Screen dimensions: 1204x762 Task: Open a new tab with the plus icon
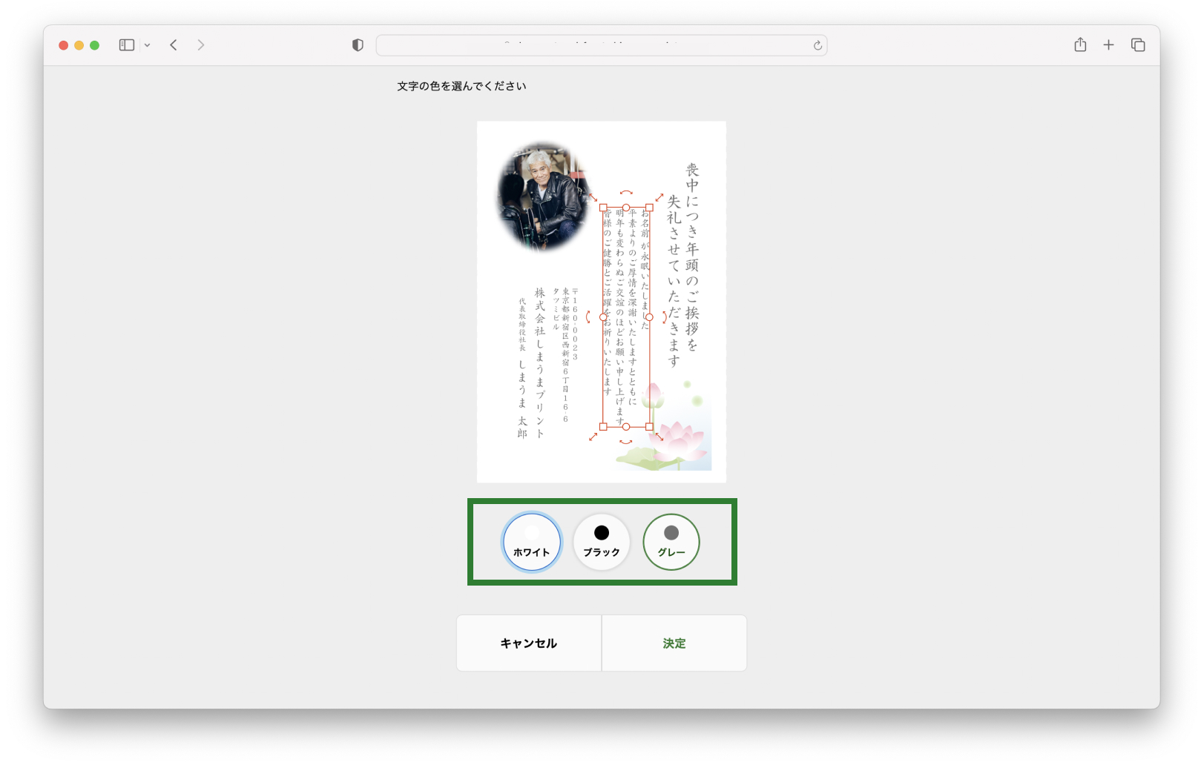click(x=1108, y=45)
